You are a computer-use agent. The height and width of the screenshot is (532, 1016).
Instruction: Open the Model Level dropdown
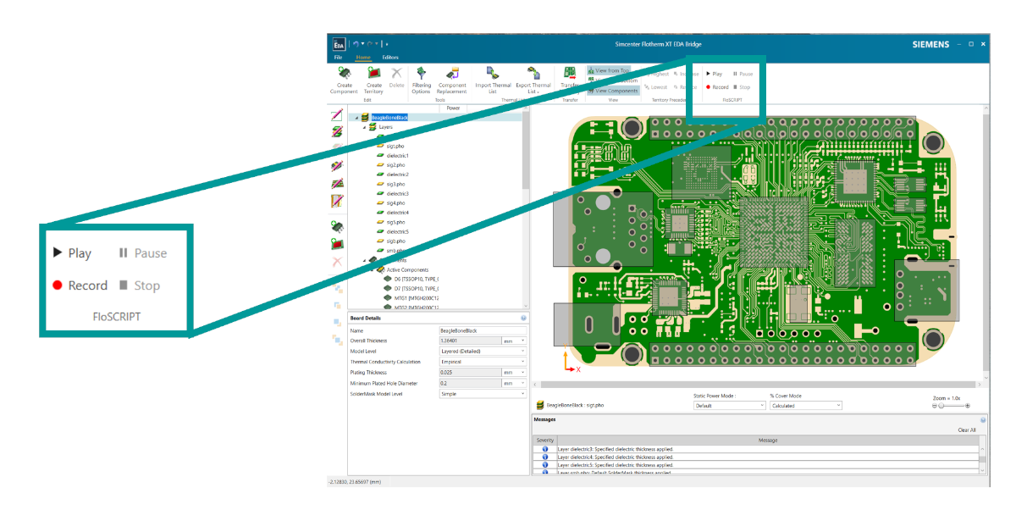522,352
